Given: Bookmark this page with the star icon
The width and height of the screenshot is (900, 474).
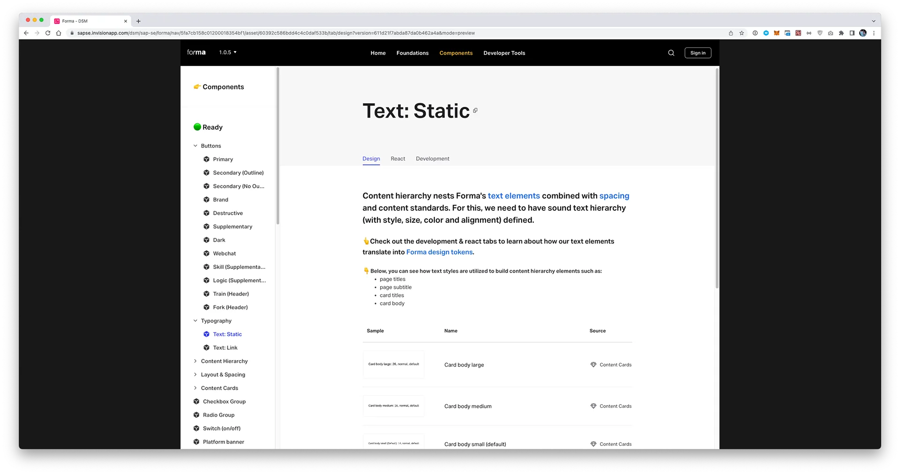Looking at the screenshot, I should [742, 33].
